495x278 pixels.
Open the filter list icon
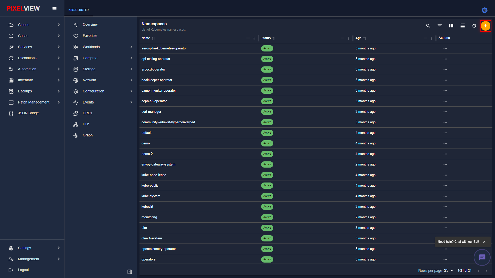click(440, 26)
